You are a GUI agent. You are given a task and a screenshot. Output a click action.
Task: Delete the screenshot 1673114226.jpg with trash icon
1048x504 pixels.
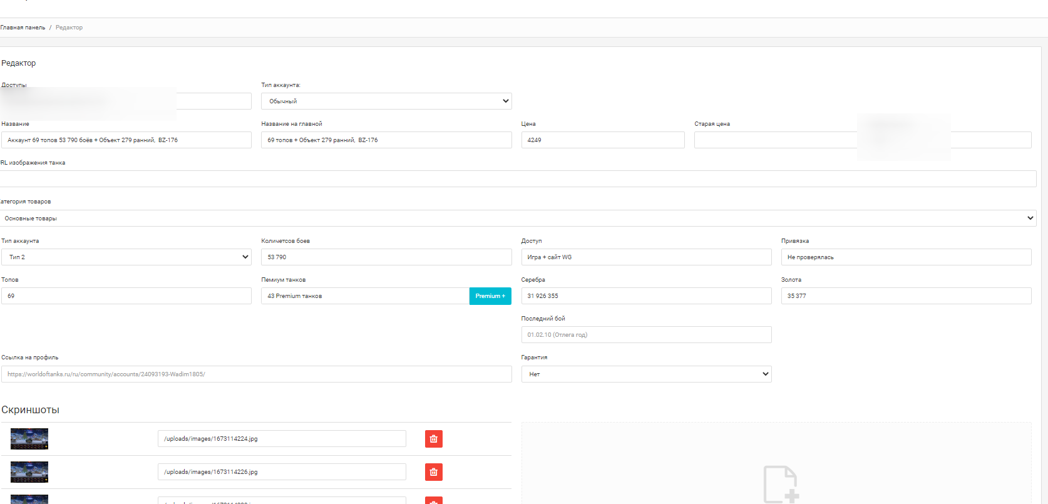pos(433,472)
